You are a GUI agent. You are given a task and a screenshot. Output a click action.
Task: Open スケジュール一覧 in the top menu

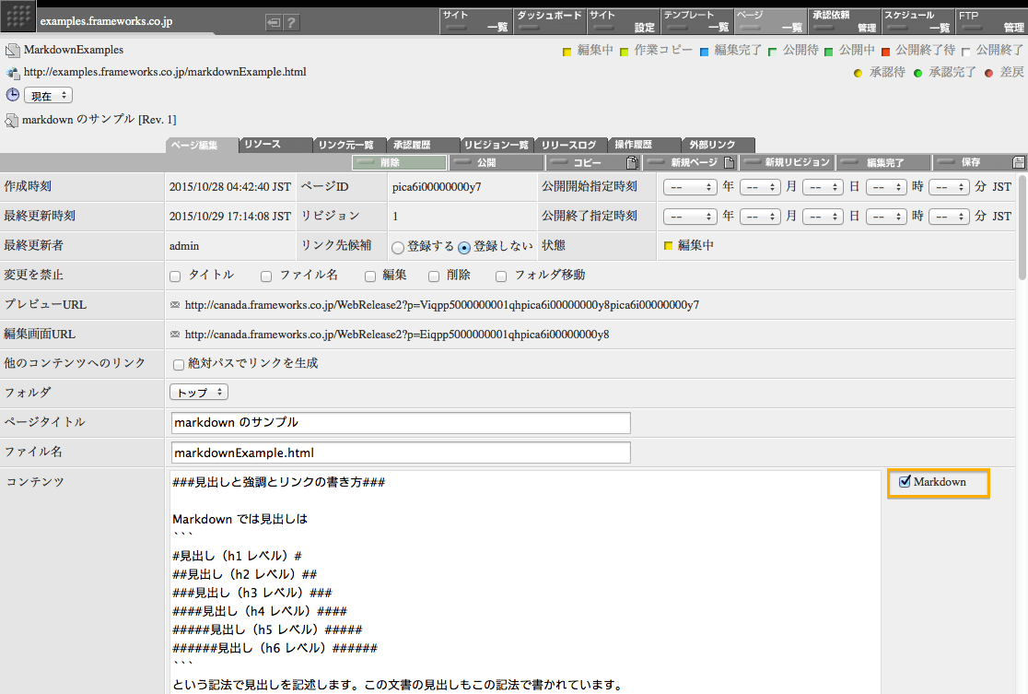tap(918, 21)
